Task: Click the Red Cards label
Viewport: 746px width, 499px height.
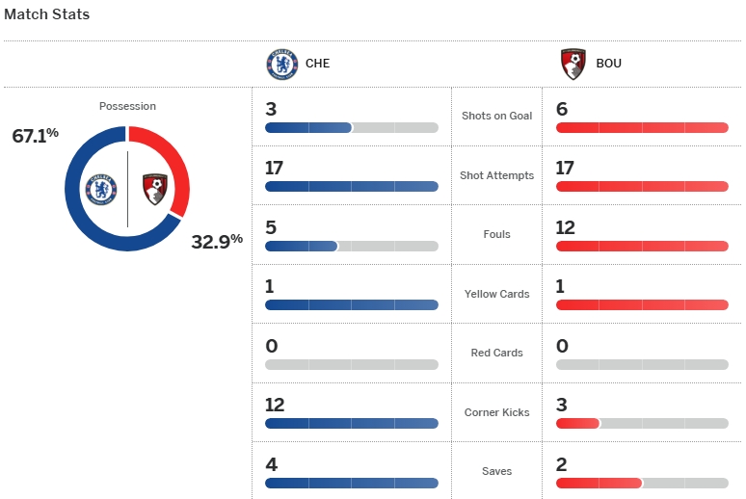Action: [496, 353]
